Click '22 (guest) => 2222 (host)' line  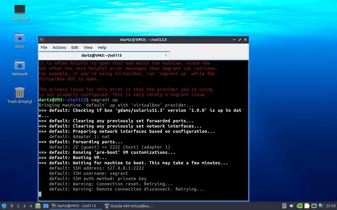point(110,147)
